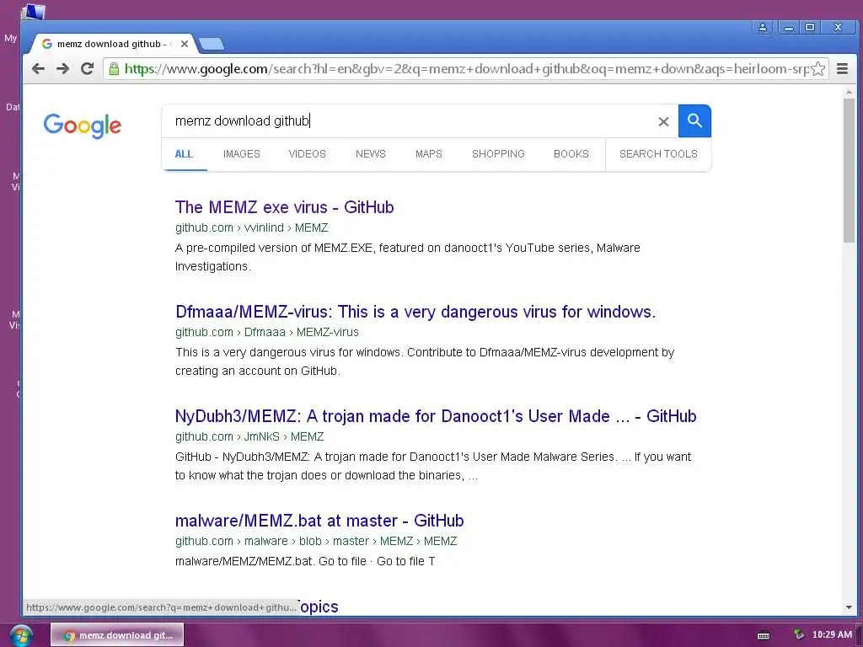Click the desktop icon at top left corner
Viewport: 863px width, 647px height.
click(33, 11)
